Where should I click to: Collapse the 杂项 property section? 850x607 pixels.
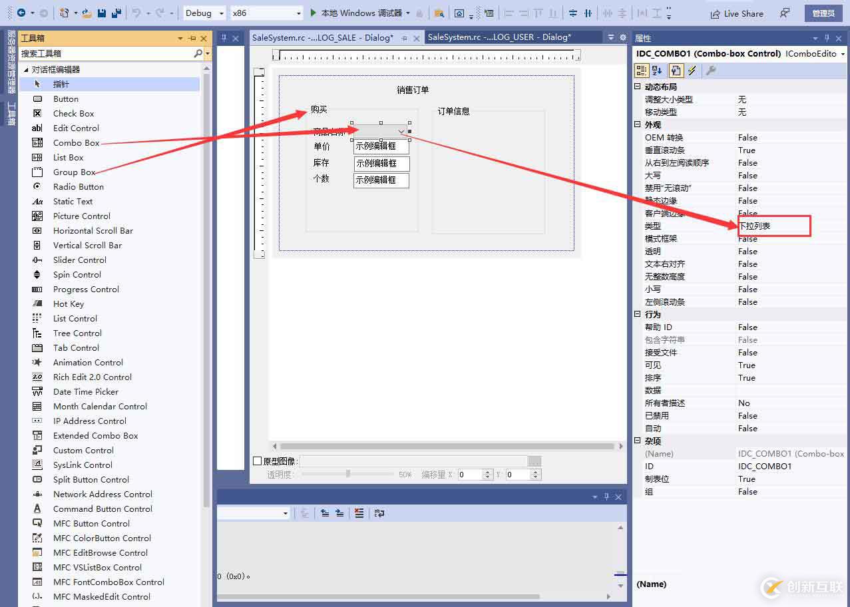[x=637, y=441]
